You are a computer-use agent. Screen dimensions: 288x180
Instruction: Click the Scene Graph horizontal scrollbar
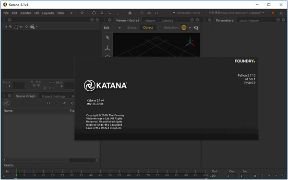pyautogui.click(x=51, y=160)
